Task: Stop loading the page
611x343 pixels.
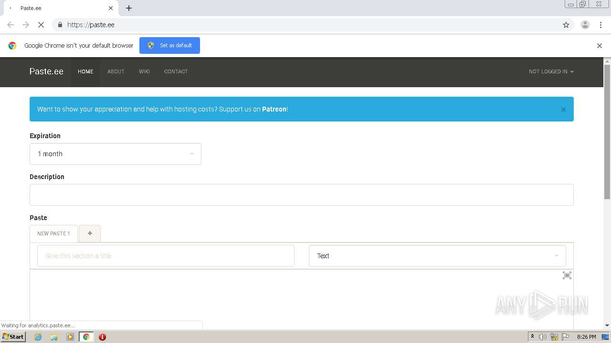Action: pyautogui.click(x=41, y=25)
